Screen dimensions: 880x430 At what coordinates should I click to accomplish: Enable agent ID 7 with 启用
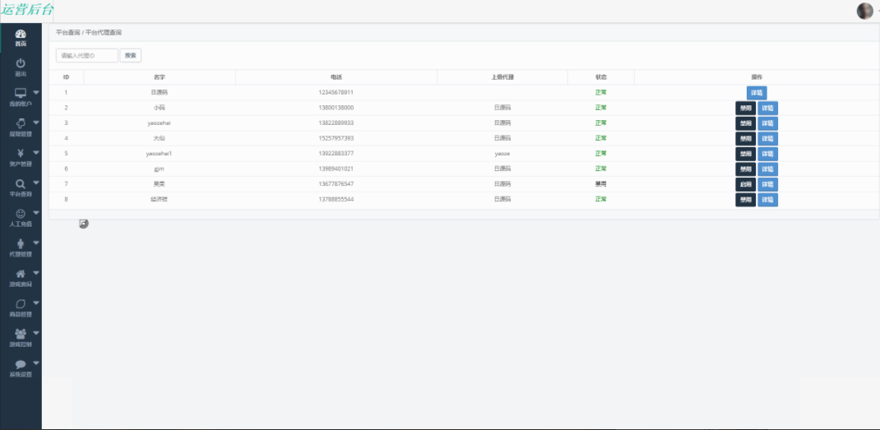[745, 184]
